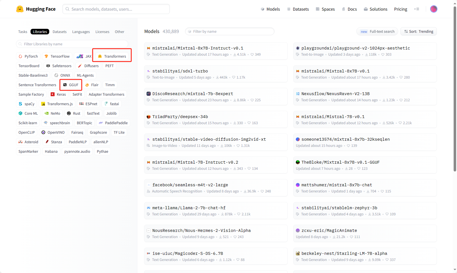
Task: Open Spaces in top navigation
Action: (x=325, y=9)
